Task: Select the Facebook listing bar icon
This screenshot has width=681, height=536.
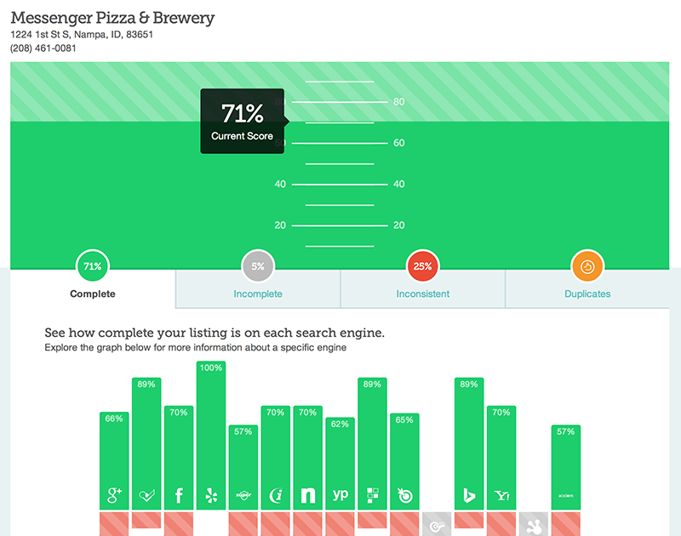Action: coord(179,495)
